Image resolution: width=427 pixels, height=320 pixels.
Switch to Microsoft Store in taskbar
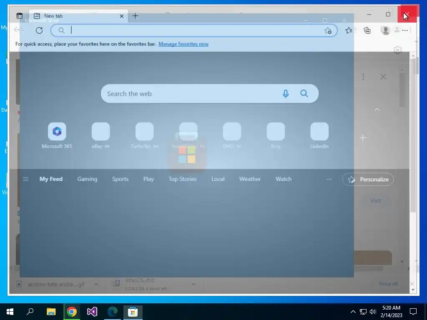point(133,312)
